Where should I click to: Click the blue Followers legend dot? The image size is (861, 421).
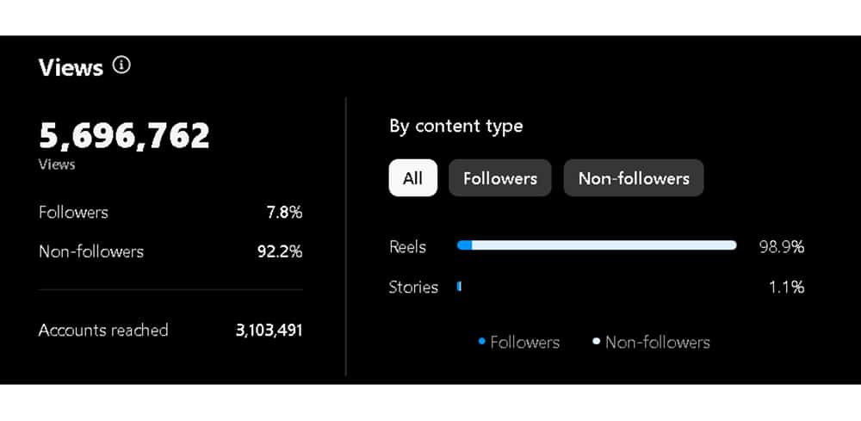click(481, 342)
